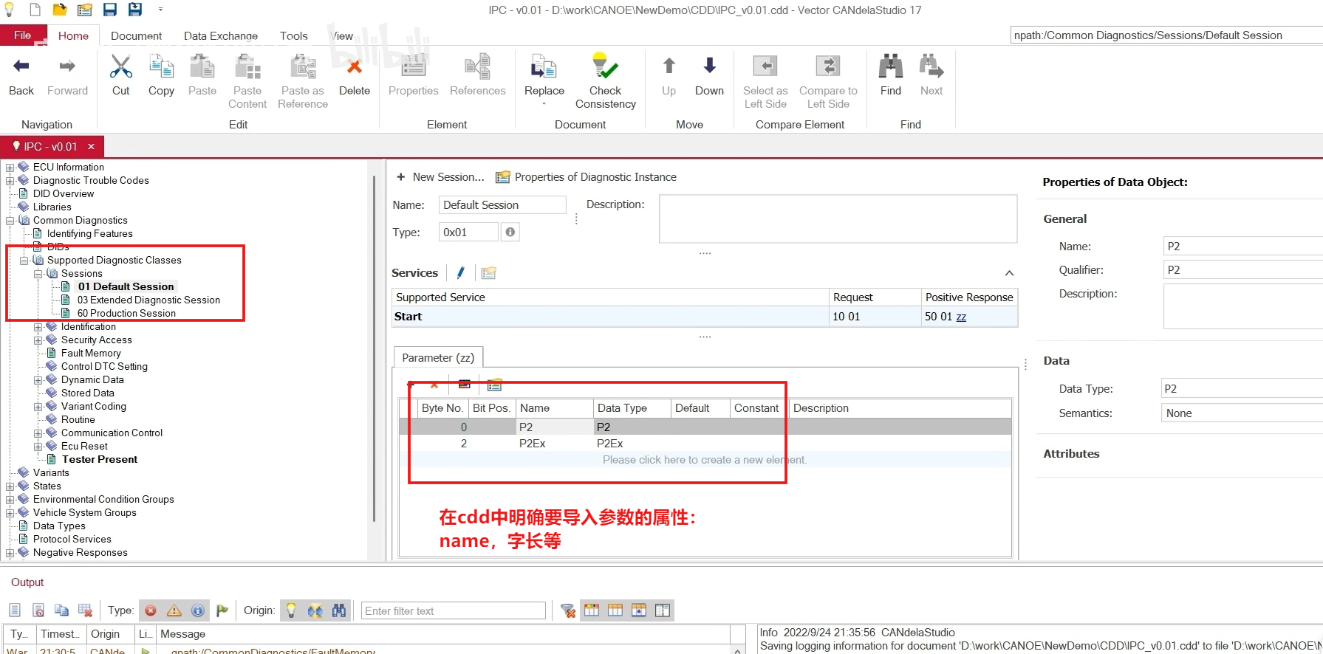Open the Tools ribbon tab
The width and height of the screenshot is (1323, 654).
(x=293, y=35)
